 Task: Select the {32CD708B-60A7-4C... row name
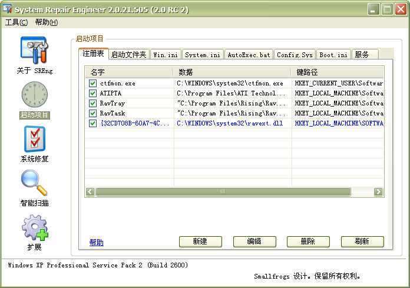click(x=135, y=123)
